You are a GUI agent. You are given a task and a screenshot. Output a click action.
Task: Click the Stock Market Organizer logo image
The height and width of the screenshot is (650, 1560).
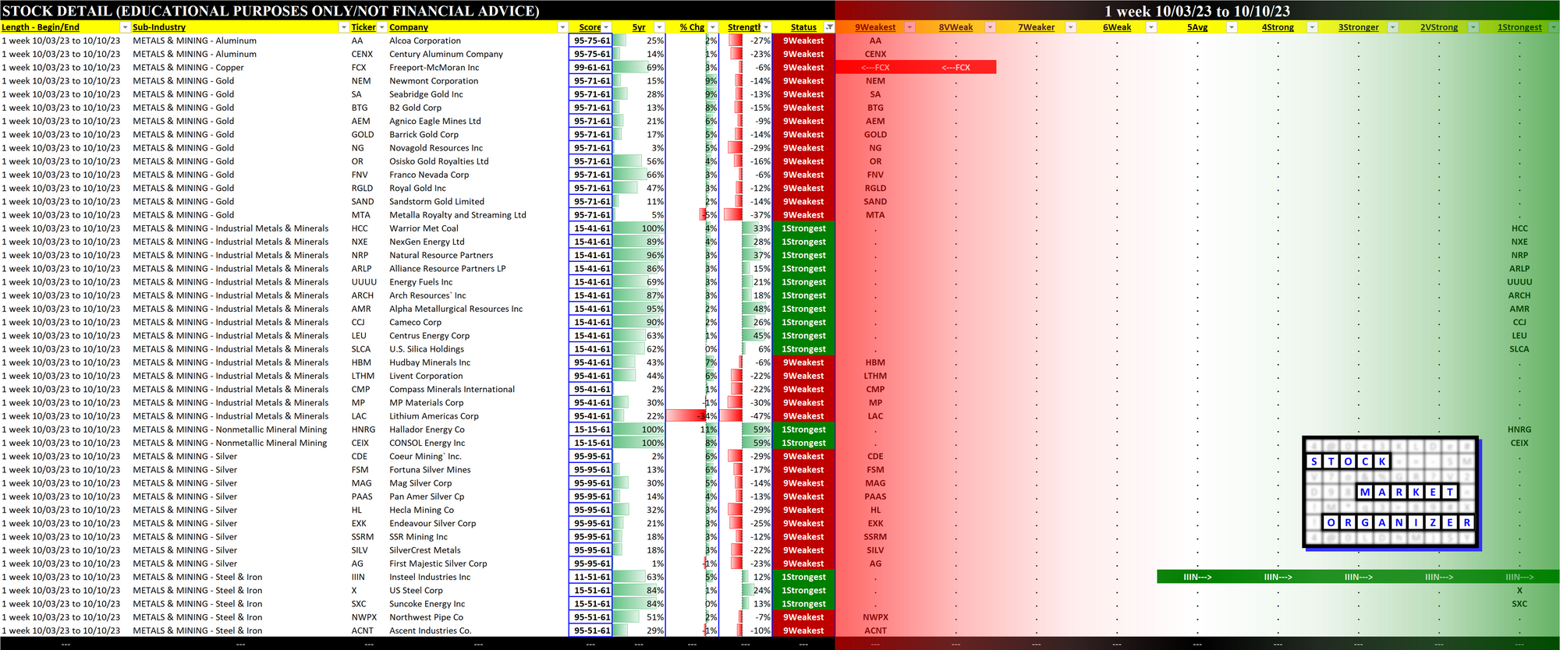click(1392, 493)
